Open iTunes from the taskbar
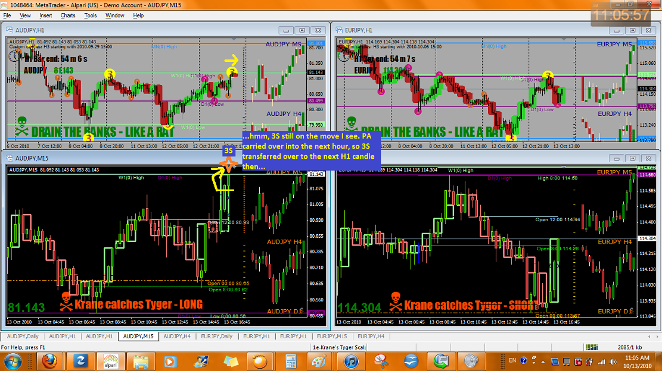The image size is (662, 371). coord(351,361)
